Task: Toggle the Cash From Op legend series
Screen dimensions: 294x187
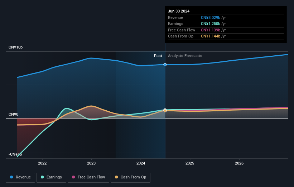Action: (130, 177)
